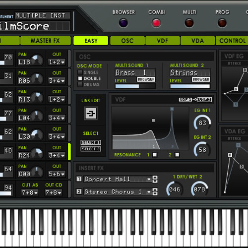Toggle Resonance 1 checkbox
The width and height of the screenshot is (248, 248).
155,155
